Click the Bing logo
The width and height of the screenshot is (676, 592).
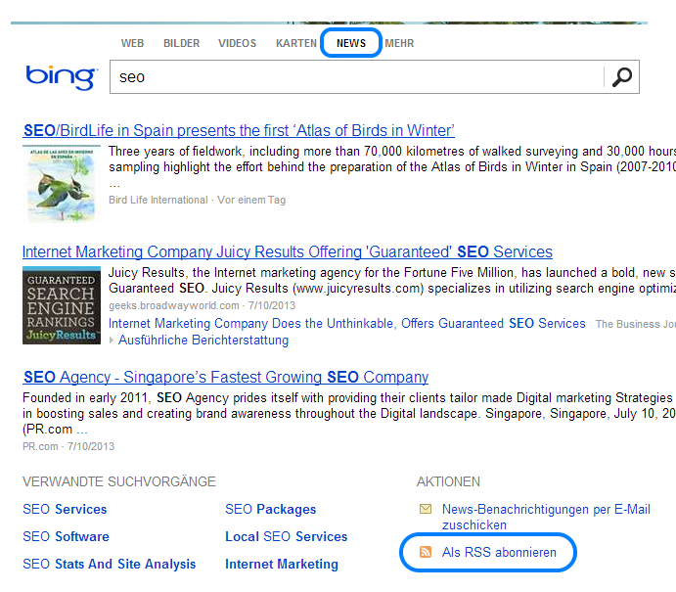tap(62, 77)
